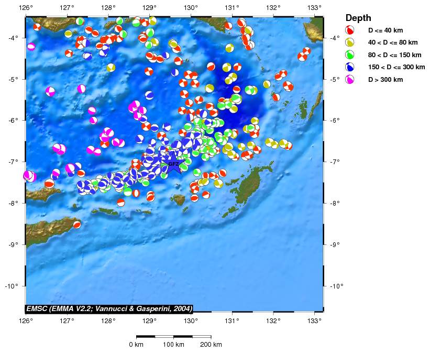Select magenta beachball near 126.1°E, 4.2°S
Viewport: 430px width, 352px height.
click(x=31, y=46)
